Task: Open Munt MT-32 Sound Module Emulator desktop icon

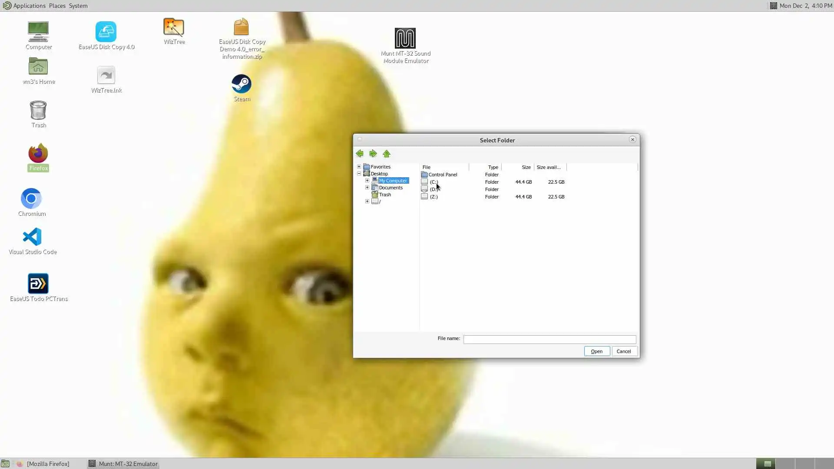Action: tap(405, 39)
